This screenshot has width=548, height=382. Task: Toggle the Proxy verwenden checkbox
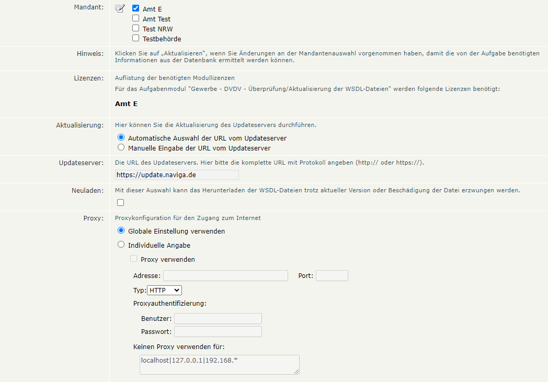[134, 259]
